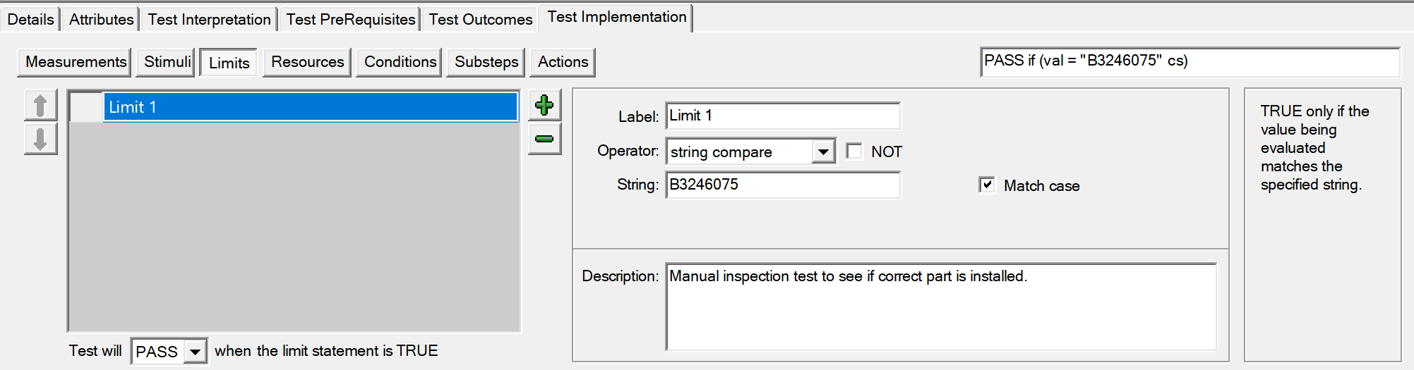Switch to the Test Outcomes tab
This screenshot has height=370, width=1414.
click(x=480, y=19)
